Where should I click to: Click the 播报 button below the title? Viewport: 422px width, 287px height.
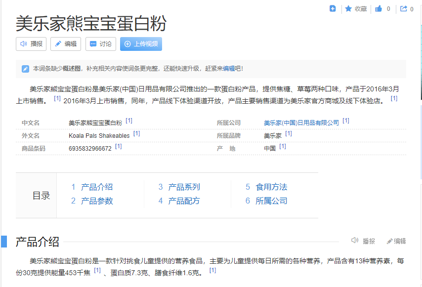[31, 44]
